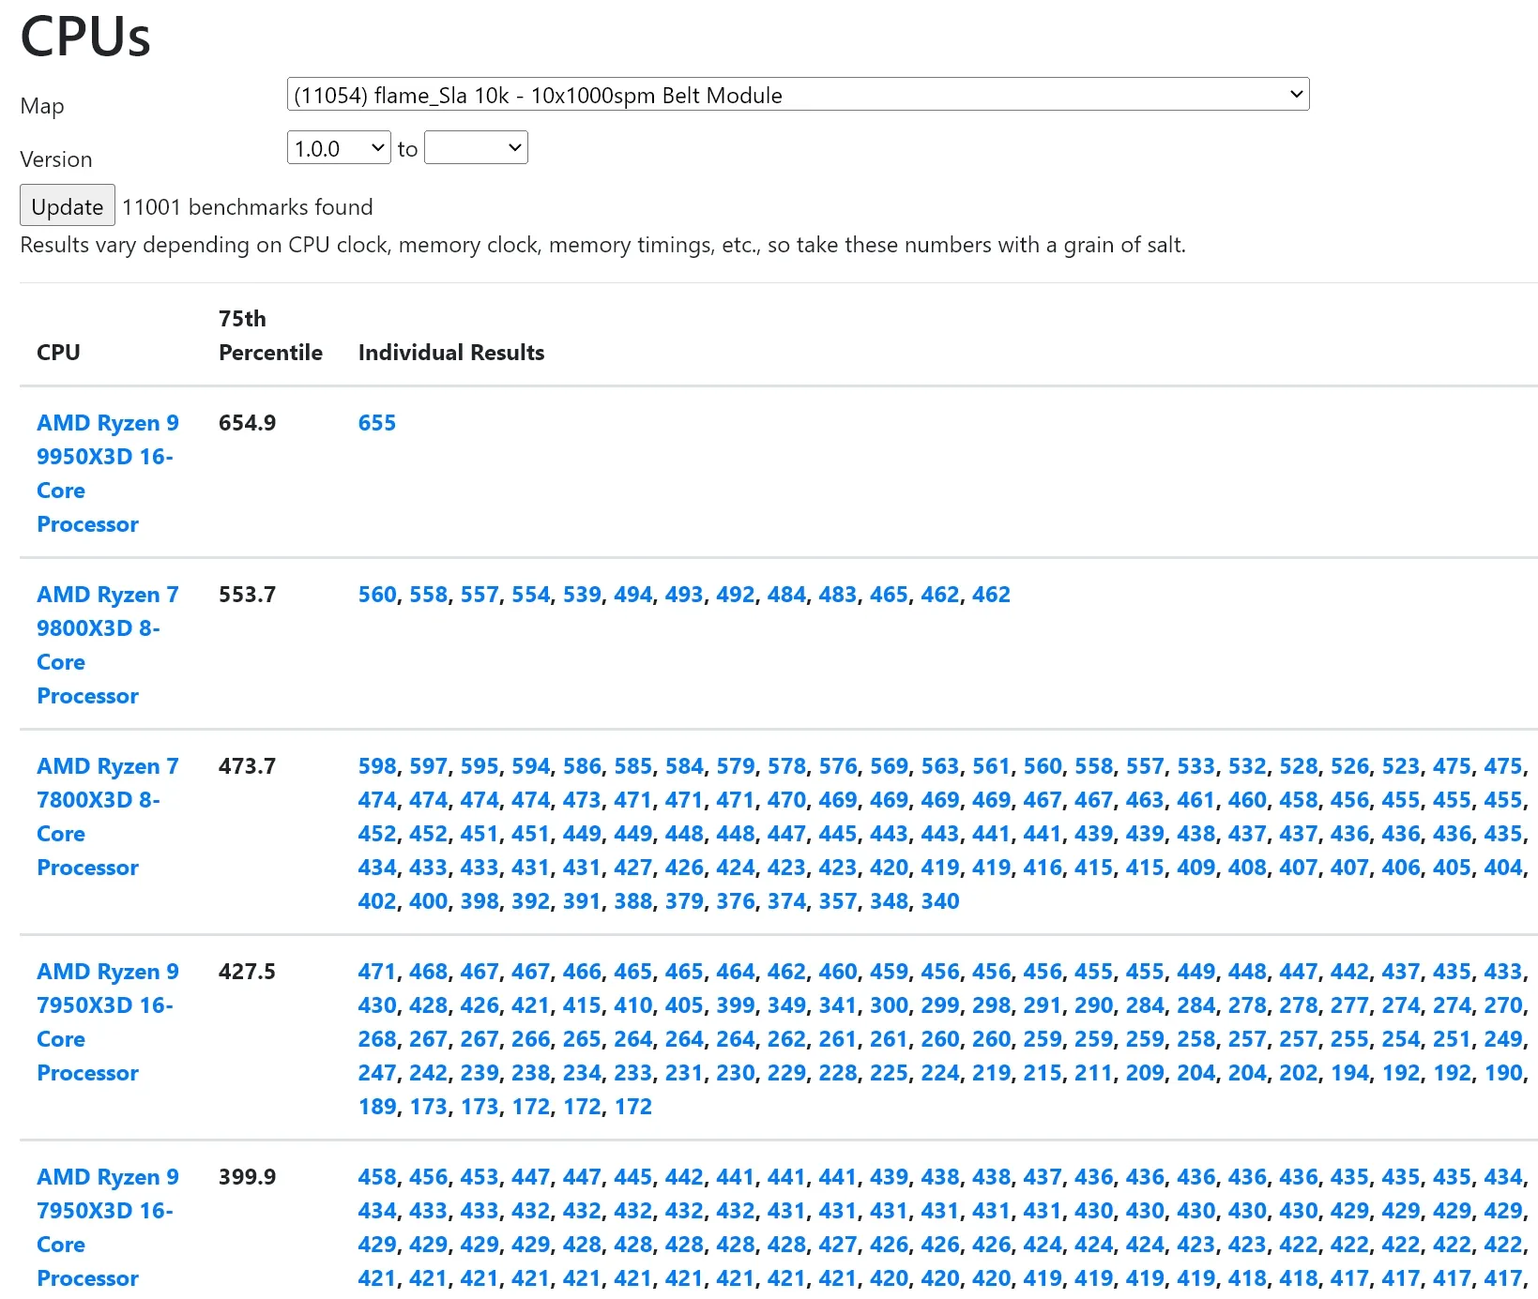
Task: Open the empty ending Version dropdown
Action: [x=476, y=148]
